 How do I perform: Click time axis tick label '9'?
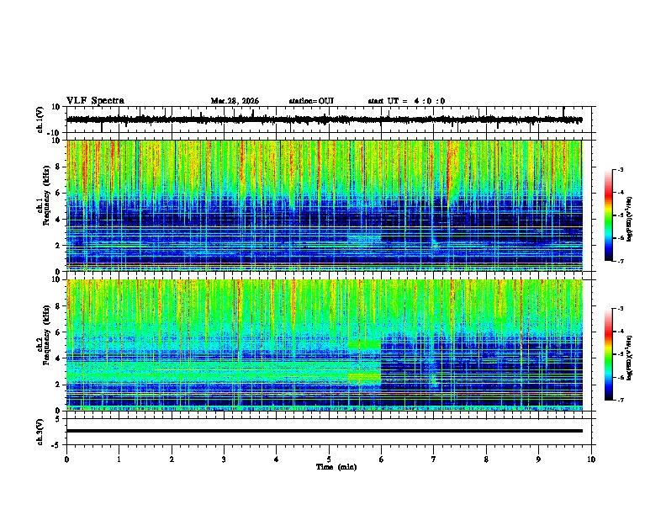(538, 459)
